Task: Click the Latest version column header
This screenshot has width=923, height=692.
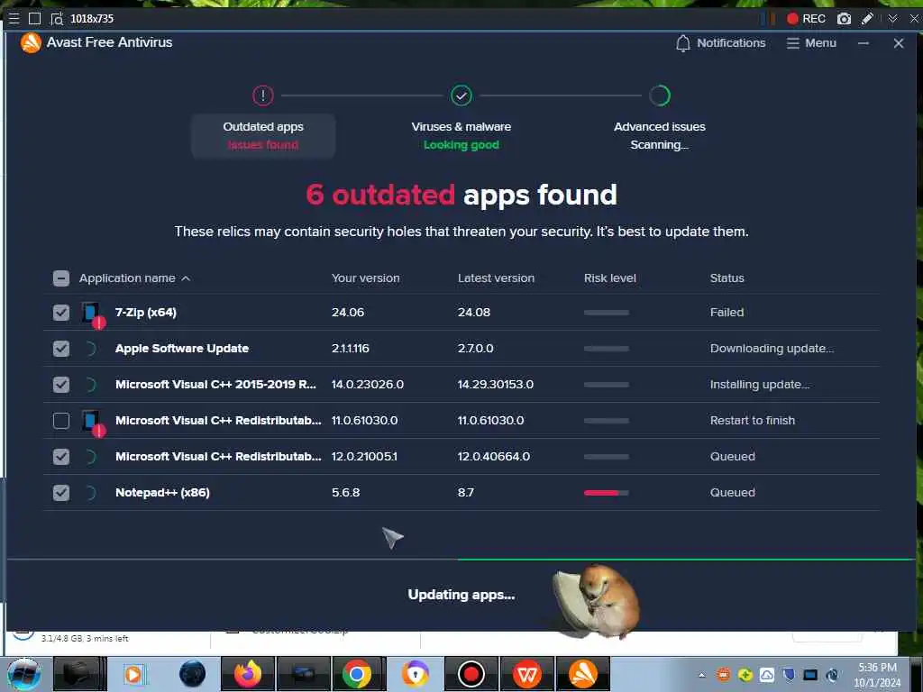Action: [x=497, y=278]
